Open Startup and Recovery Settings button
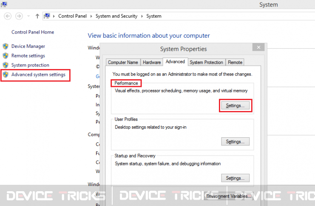Image resolution: width=315 pixels, height=206 pixels. point(235,178)
